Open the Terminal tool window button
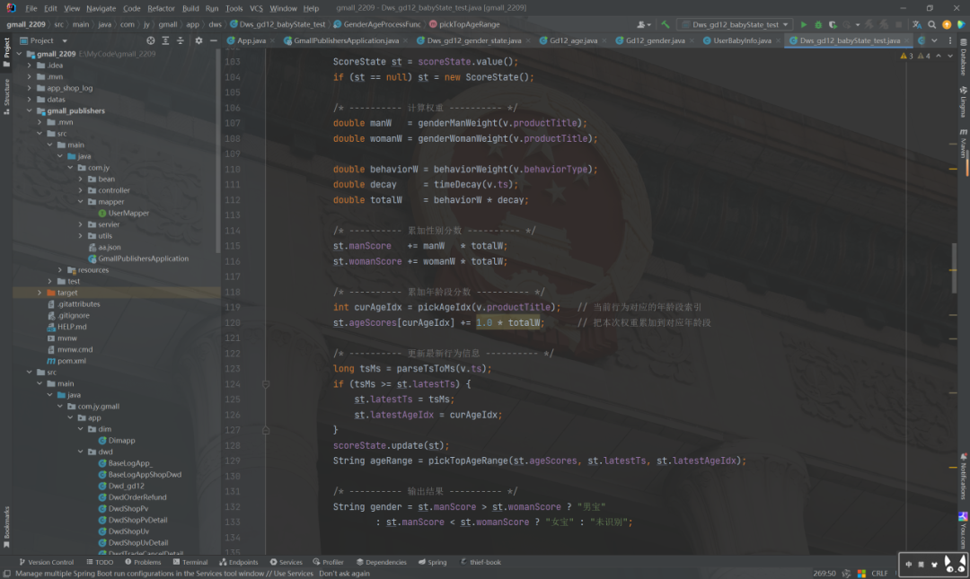Viewport: 970px width, 579px height. click(x=190, y=562)
